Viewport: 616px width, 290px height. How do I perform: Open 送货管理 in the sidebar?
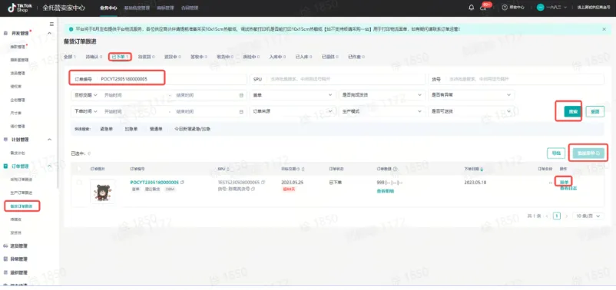point(19,246)
